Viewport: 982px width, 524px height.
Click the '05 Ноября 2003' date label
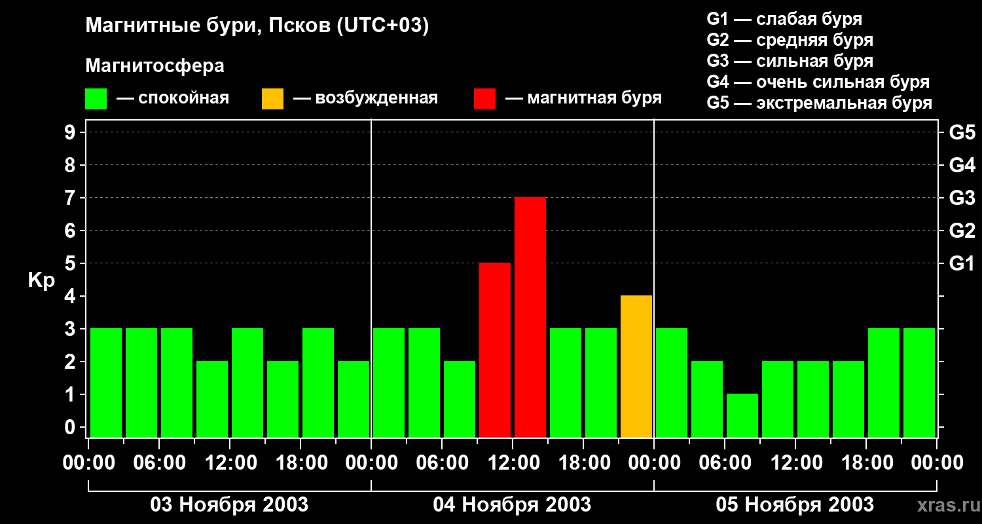tap(795, 504)
